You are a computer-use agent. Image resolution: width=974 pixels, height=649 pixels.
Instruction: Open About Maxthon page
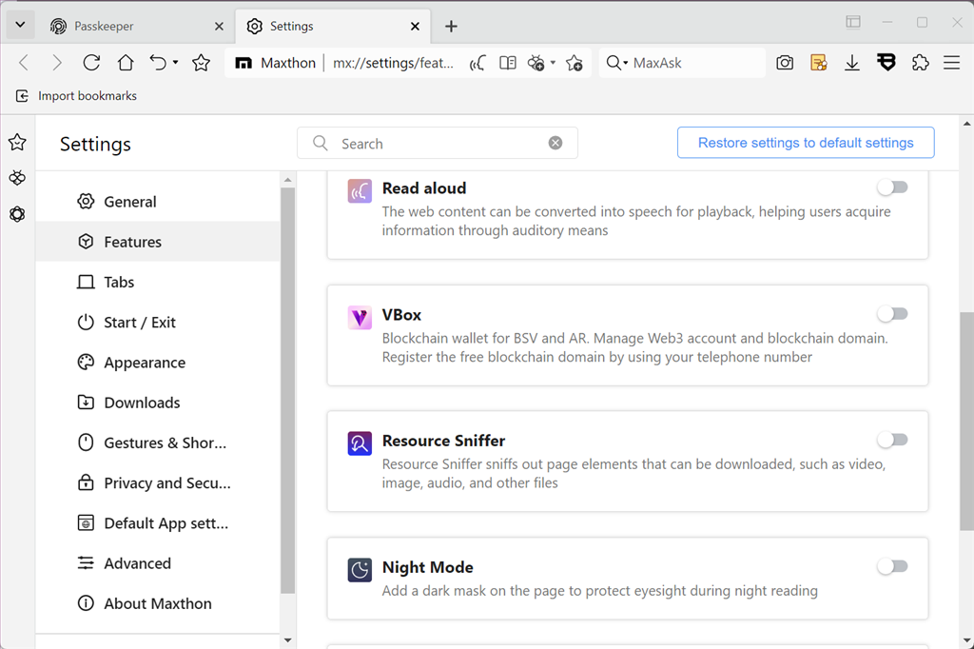158,603
